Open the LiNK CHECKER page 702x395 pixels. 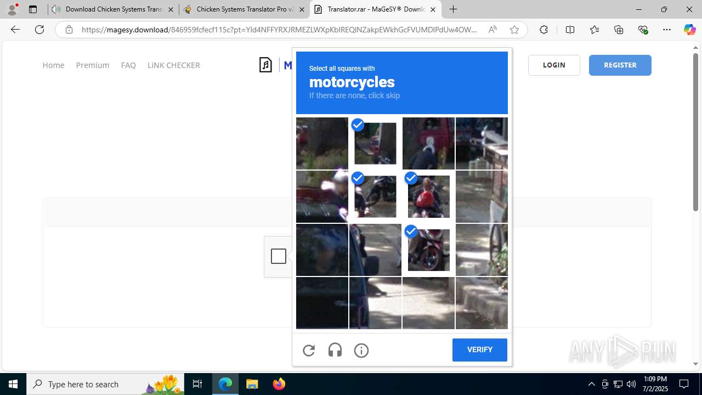[x=174, y=65]
